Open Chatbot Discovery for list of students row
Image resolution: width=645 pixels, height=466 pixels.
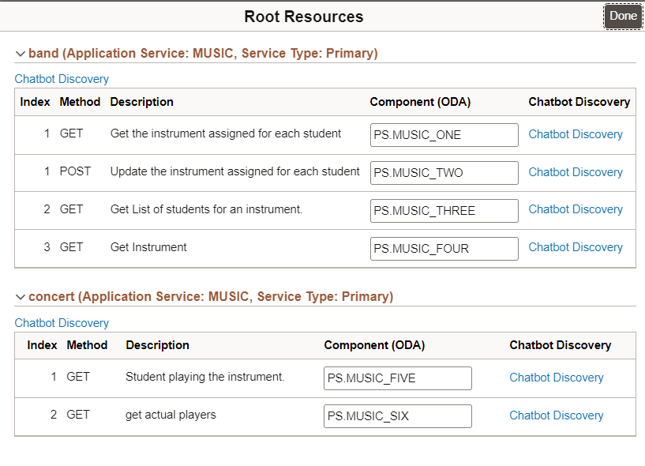coord(575,209)
